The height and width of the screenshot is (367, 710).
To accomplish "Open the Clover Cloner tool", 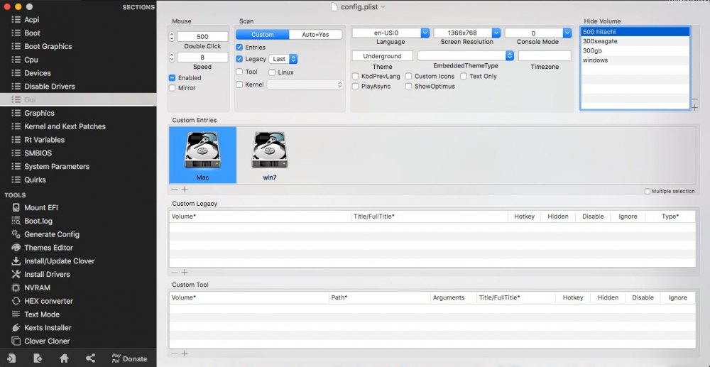I will click(47, 341).
